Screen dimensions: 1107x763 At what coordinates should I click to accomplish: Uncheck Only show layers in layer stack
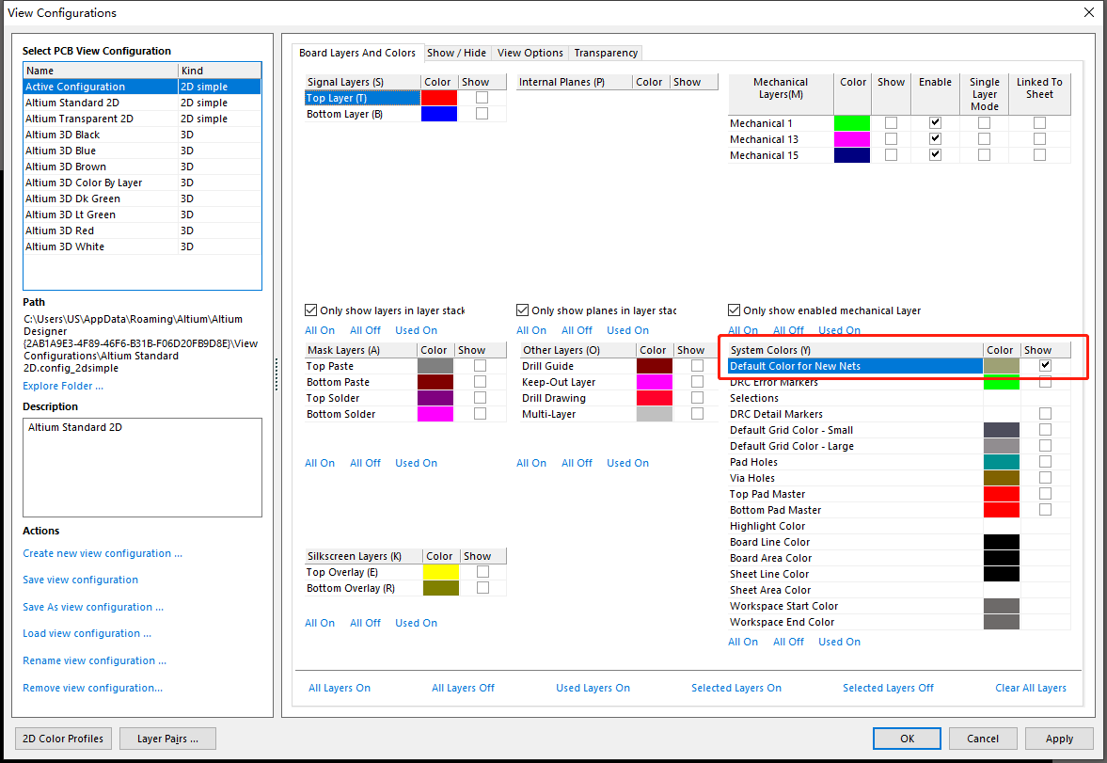(310, 310)
